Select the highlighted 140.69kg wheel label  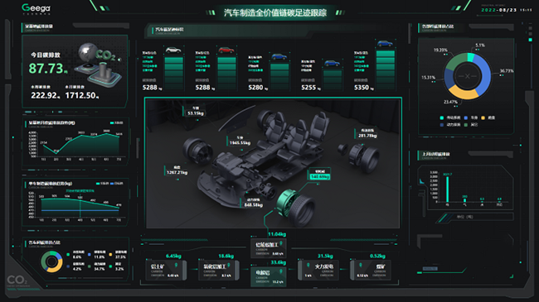(320, 175)
